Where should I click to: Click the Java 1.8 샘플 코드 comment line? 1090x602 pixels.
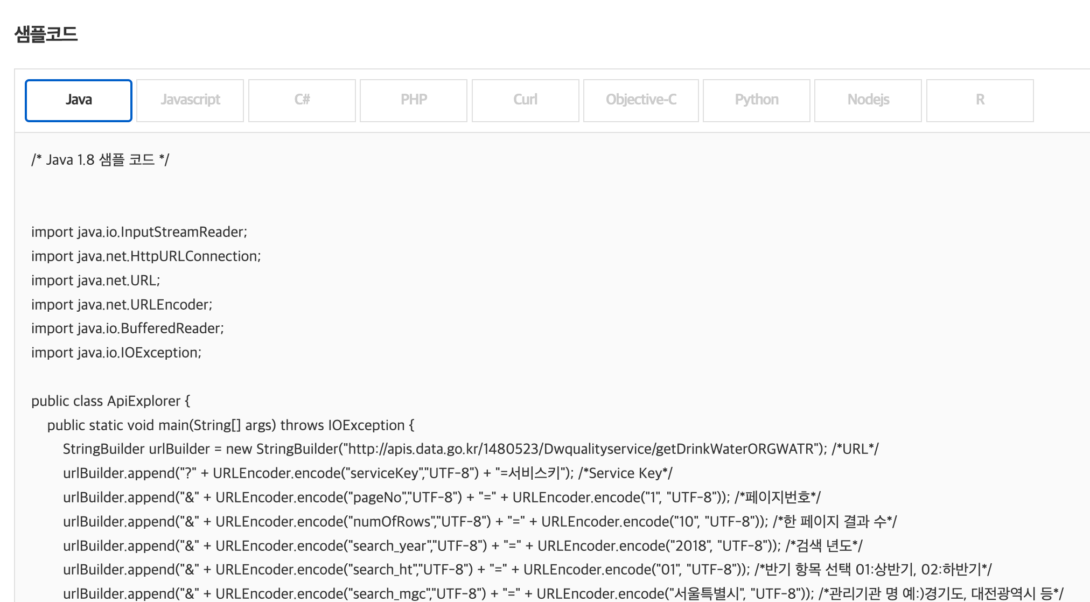point(100,160)
